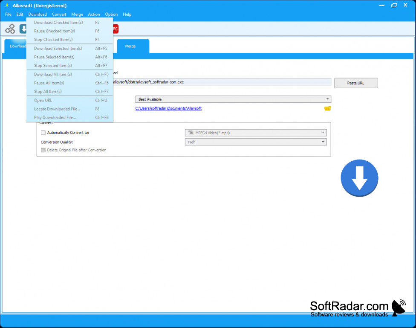
Task: Click into the video URL input field
Action: [222, 82]
